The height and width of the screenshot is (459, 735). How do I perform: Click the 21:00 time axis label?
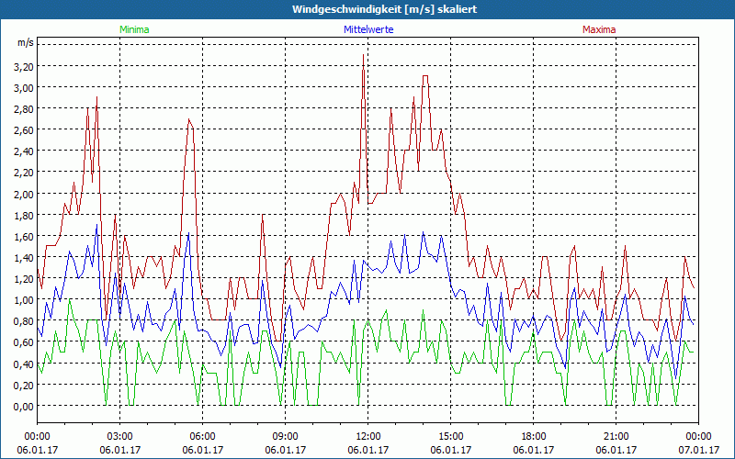coord(616,437)
